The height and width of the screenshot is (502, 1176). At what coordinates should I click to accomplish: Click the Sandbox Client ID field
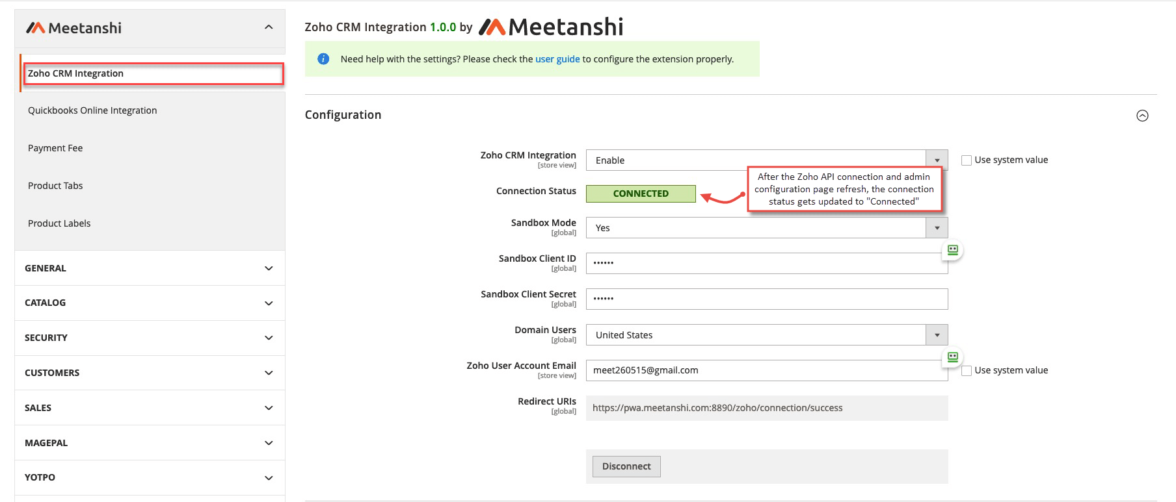[x=767, y=263]
